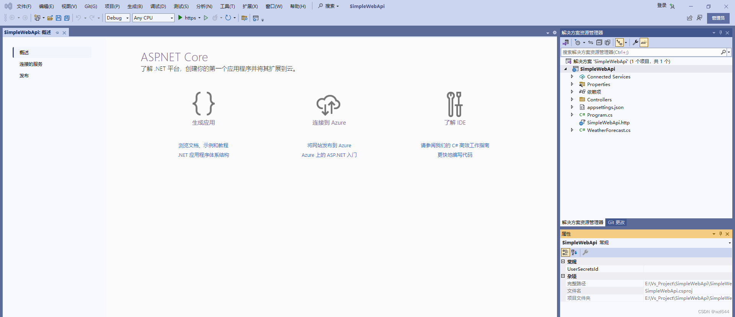The image size is (735, 317).
Task: Click the Solution Explorer wrench Properties icon
Action: [635, 42]
